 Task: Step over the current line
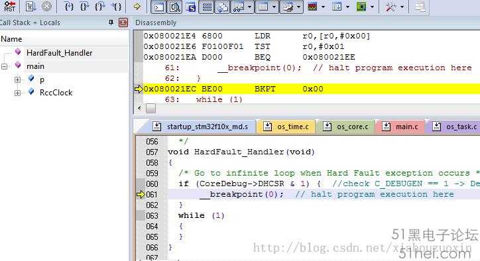[85, 7]
